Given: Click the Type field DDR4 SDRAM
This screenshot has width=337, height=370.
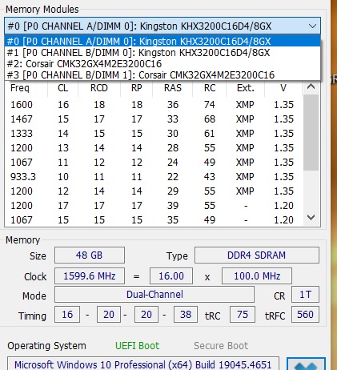Looking at the screenshot, I should click(257, 255).
